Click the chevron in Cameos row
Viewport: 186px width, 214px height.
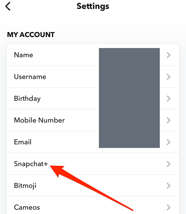click(x=169, y=207)
